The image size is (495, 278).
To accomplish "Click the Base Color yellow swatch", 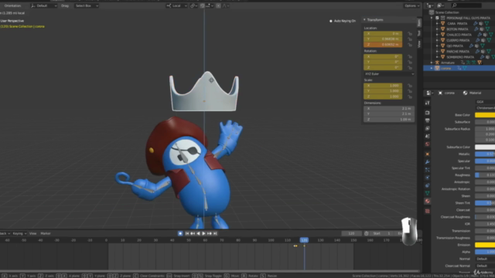I will (485, 115).
